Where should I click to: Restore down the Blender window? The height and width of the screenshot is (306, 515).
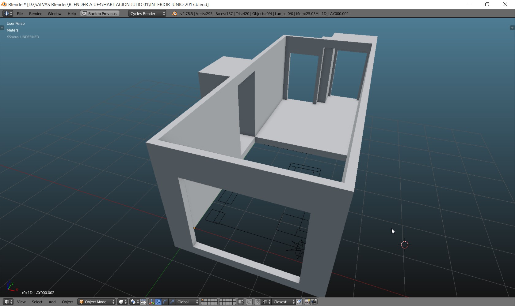(x=487, y=4)
